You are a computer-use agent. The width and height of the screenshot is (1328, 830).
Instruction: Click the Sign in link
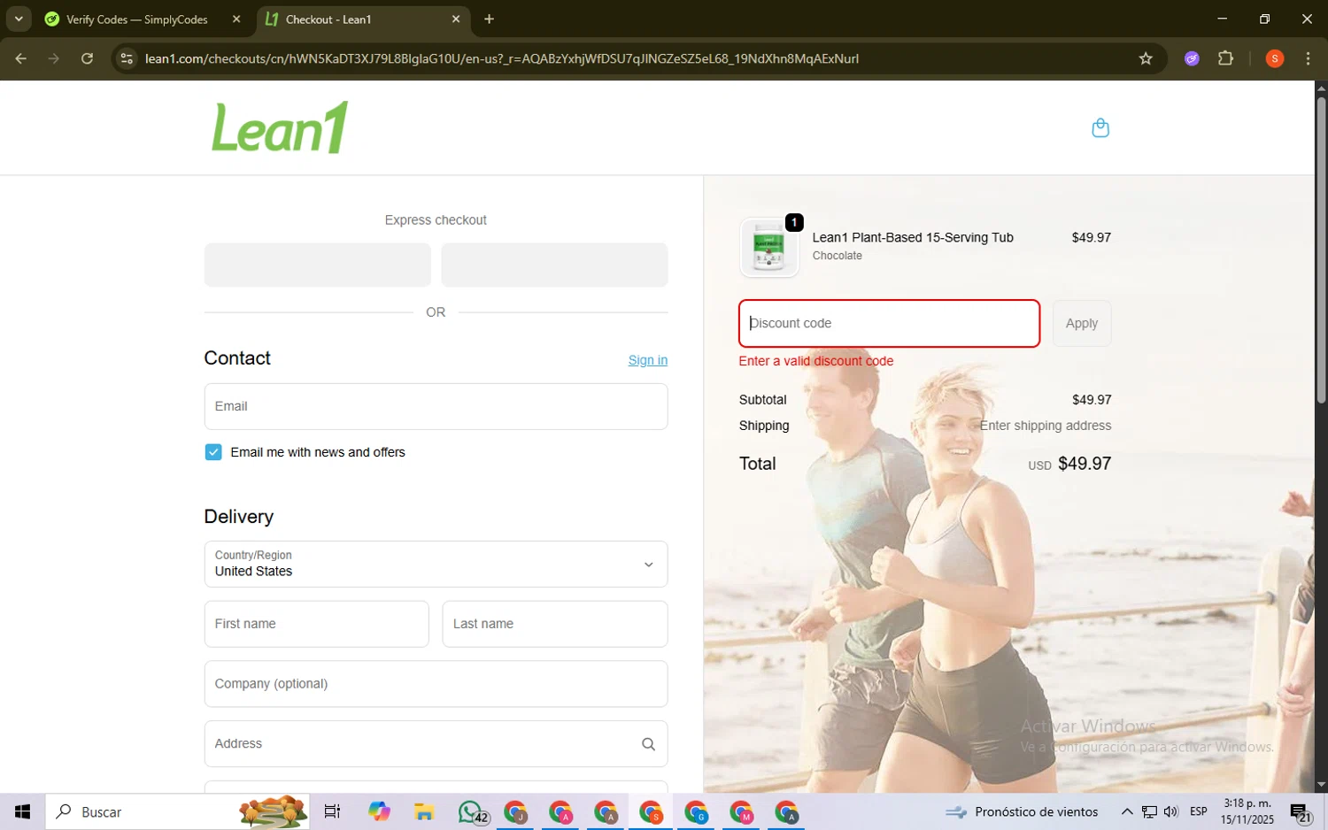(647, 360)
